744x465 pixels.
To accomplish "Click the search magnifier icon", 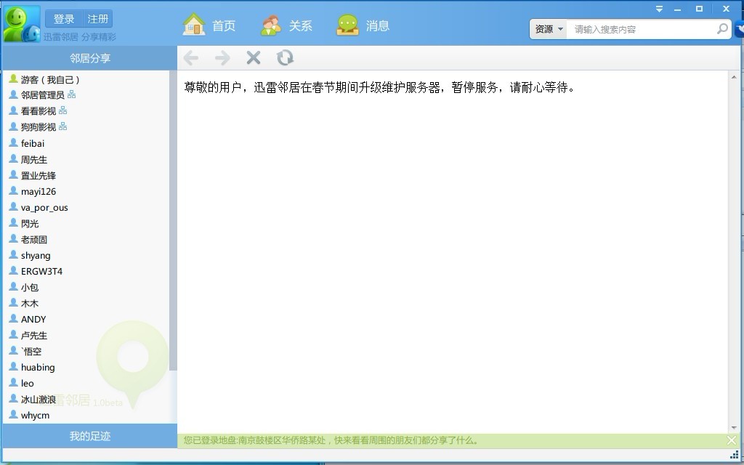I will tap(722, 29).
